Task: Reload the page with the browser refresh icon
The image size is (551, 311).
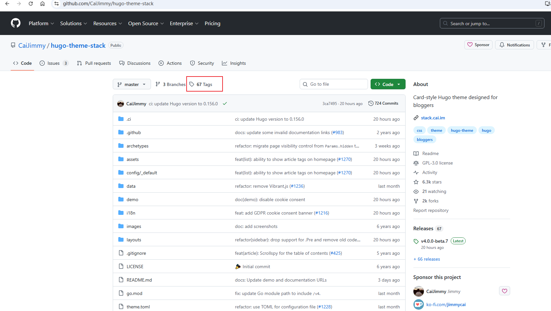Action: pos(31,4)
